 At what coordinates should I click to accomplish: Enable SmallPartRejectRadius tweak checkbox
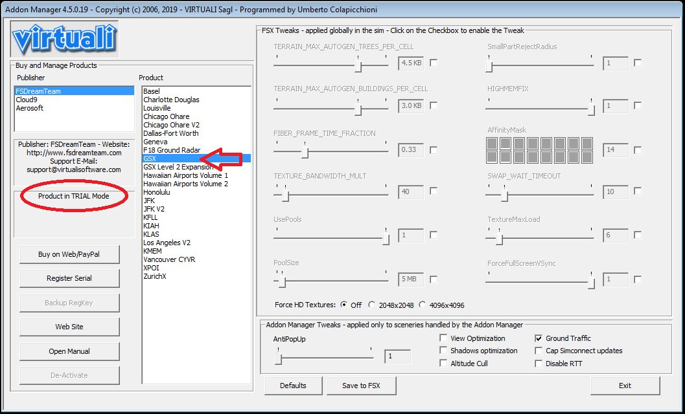(x=638, y=63)
